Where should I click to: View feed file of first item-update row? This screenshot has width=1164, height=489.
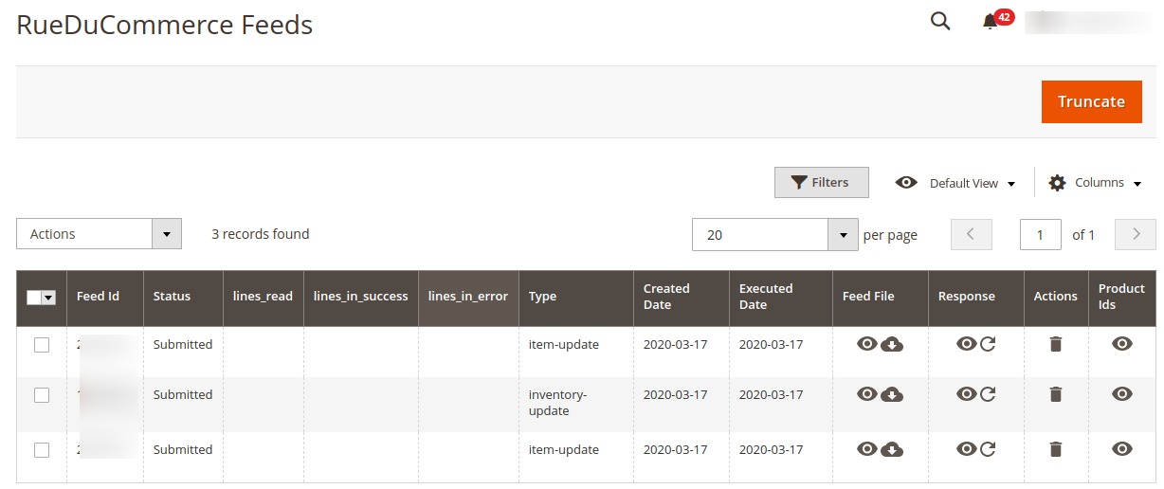(866, 344)
